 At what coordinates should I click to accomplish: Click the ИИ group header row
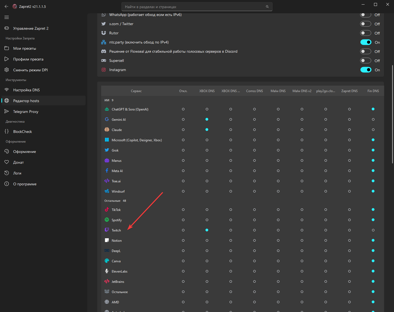(x=242, y=100)
